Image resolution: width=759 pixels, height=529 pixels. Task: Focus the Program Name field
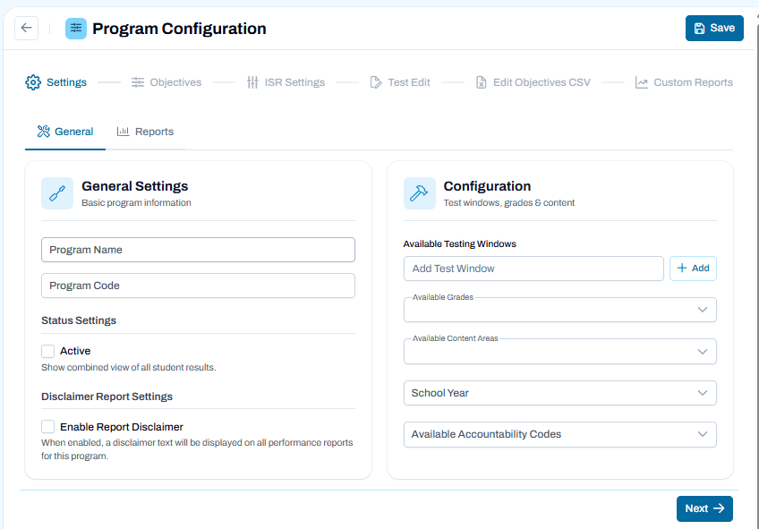[x=198, y=250]
